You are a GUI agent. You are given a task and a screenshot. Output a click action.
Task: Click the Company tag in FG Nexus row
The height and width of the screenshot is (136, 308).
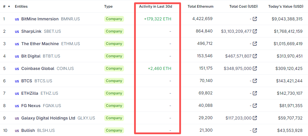(114, 106)
